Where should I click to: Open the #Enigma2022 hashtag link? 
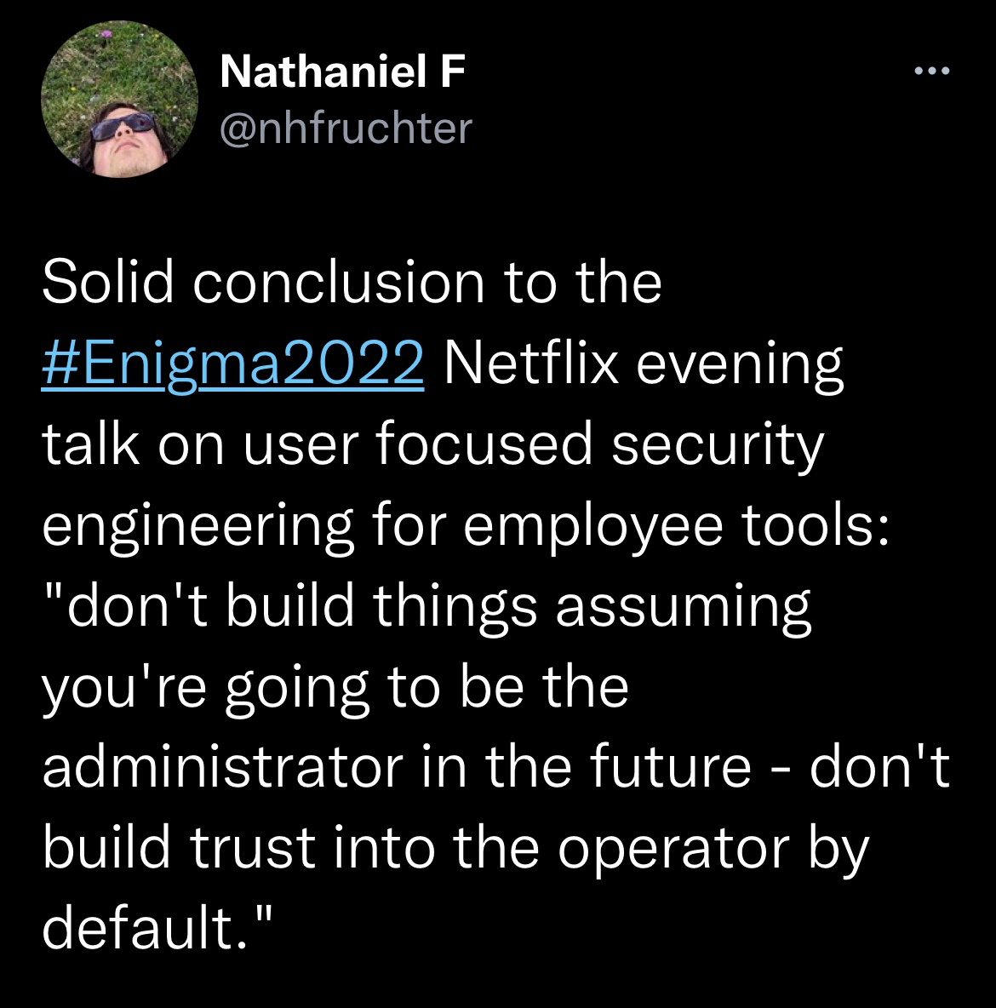232,364
